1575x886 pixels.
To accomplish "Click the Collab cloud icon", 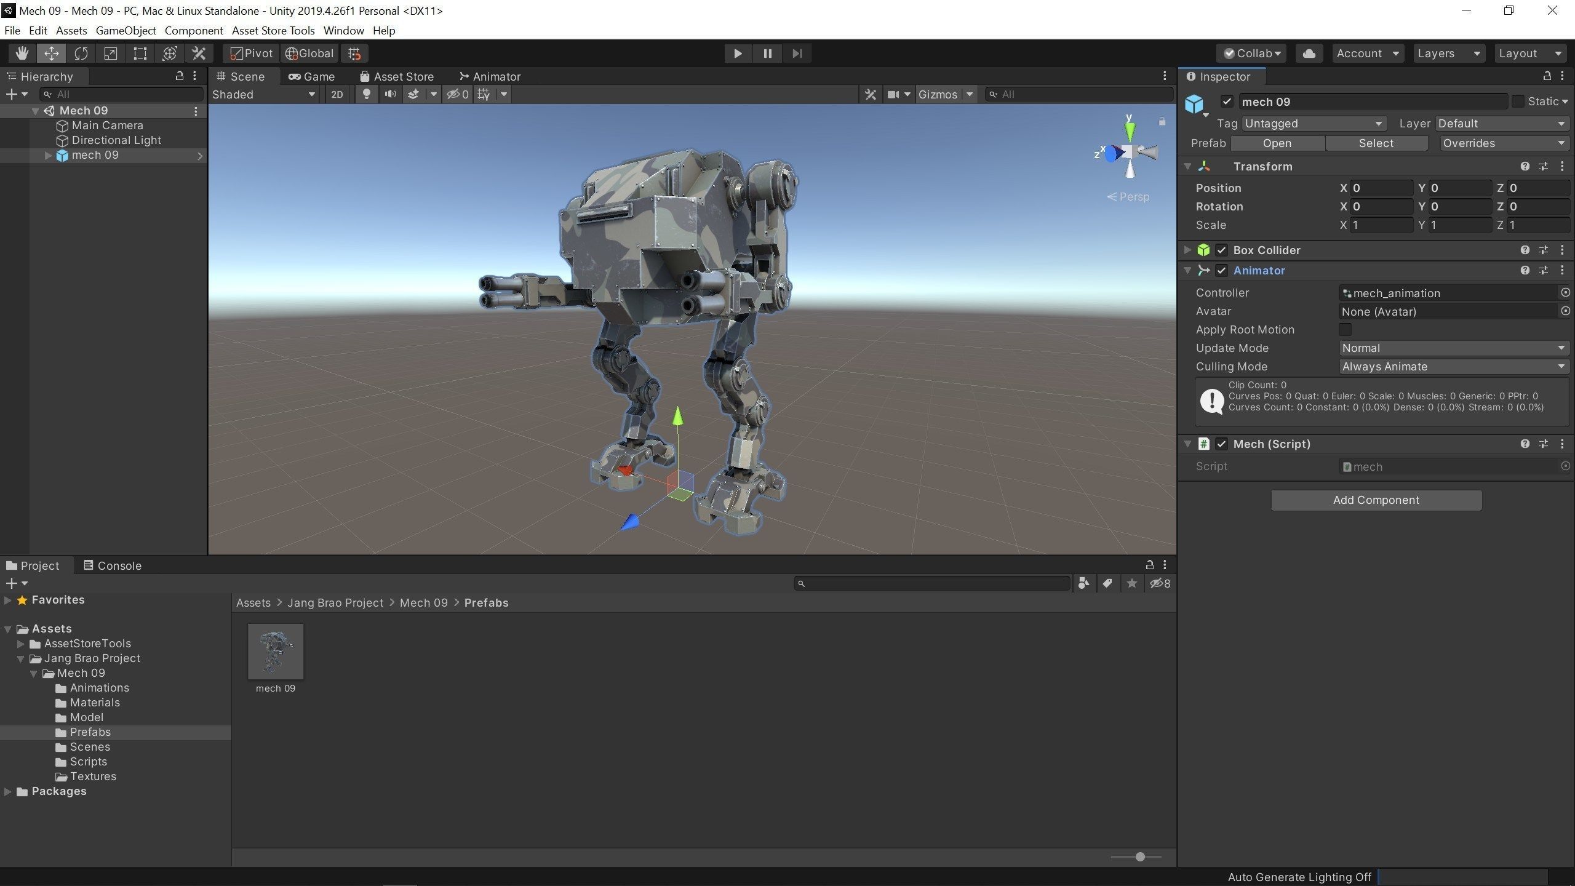I will click(1309, 53).
